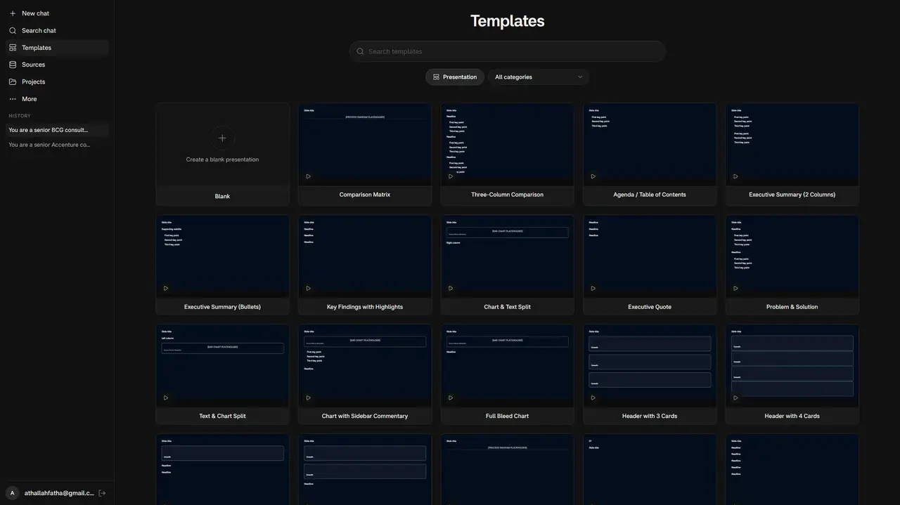Click the Key Findings with Highlights label
The height and width of the screenshot is (505, 900).
coord(365,307)
